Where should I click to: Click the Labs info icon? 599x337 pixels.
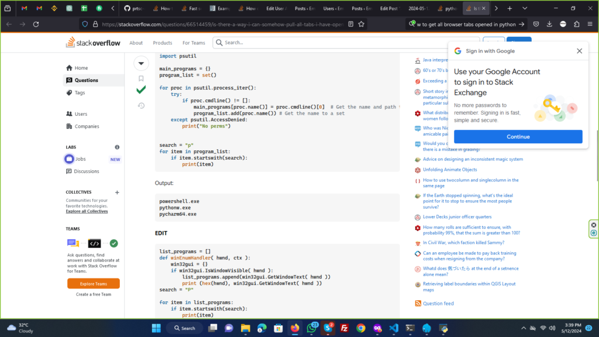(x=117, y=147)
